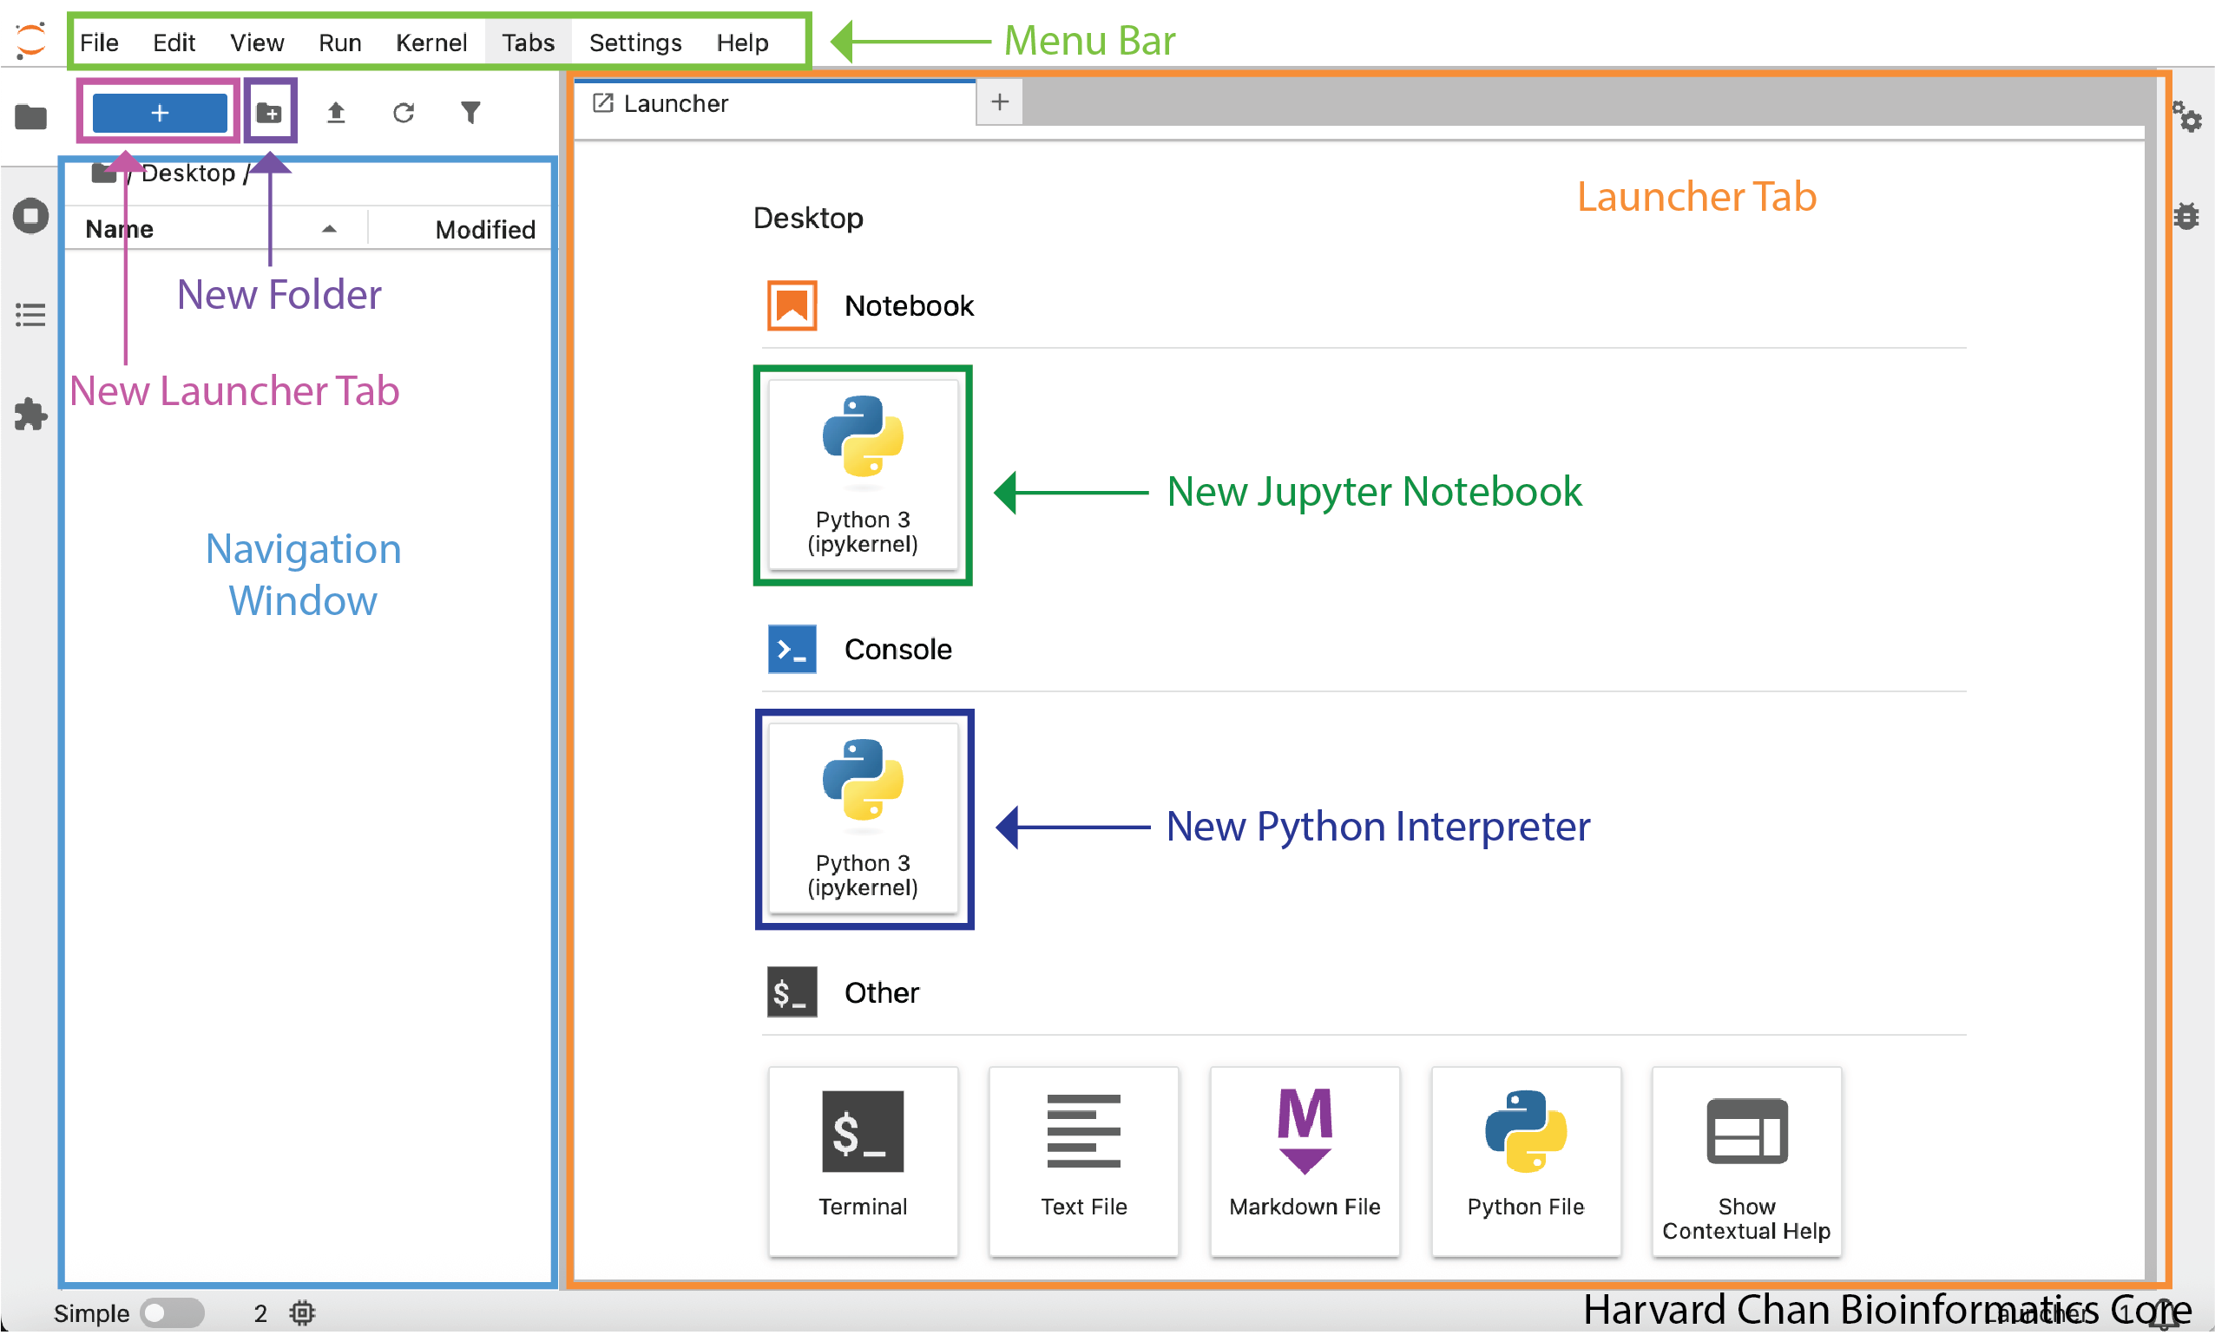Open property inspector gears icon
The height and width of the screenshot is (1335, 2215).
[2187, 118]
